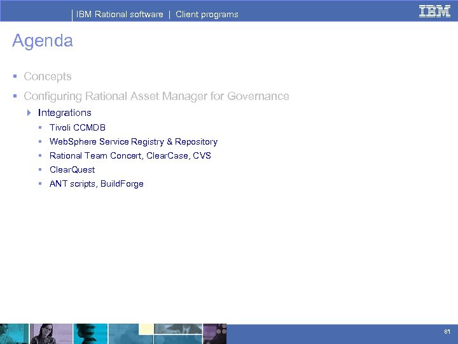
Task: Click IBM Rational software header text
Action: (x=120, y=14)
